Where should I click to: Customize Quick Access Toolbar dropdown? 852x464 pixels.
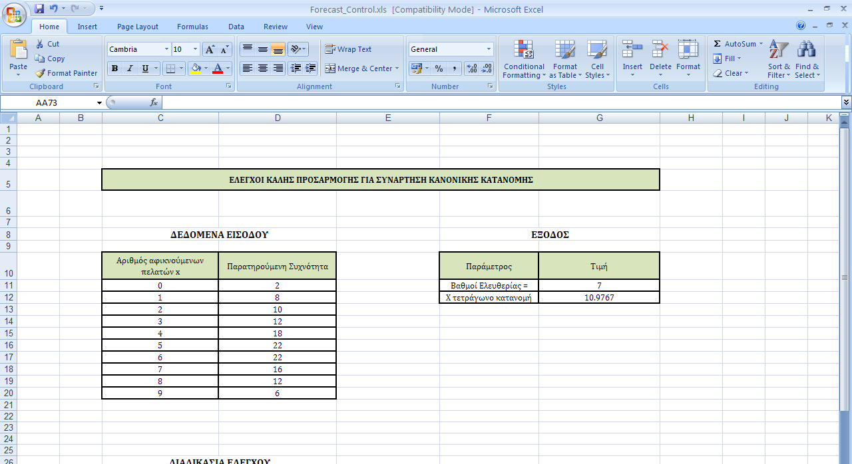coord(101,9)
